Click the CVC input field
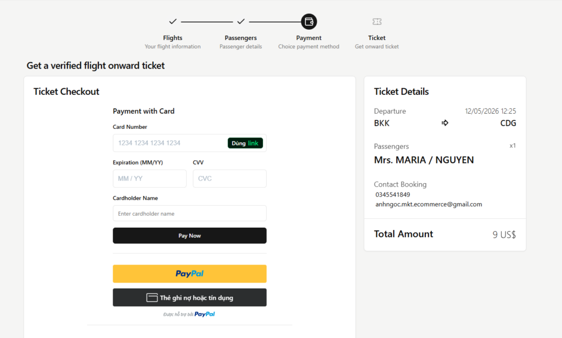562x338 pixels. pos(229,178)
